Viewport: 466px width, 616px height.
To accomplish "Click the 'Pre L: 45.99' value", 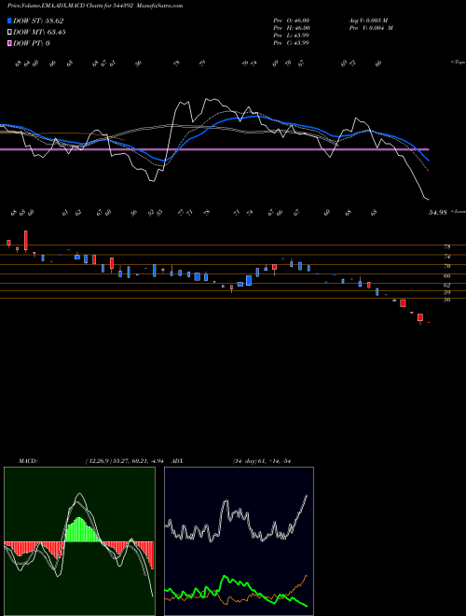I will [x=292, y=35].
